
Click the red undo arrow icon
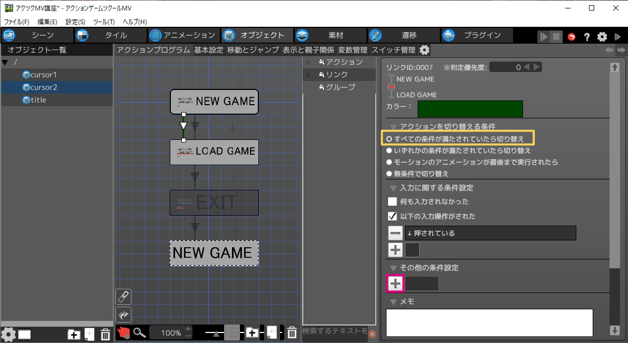click(572, 37)
